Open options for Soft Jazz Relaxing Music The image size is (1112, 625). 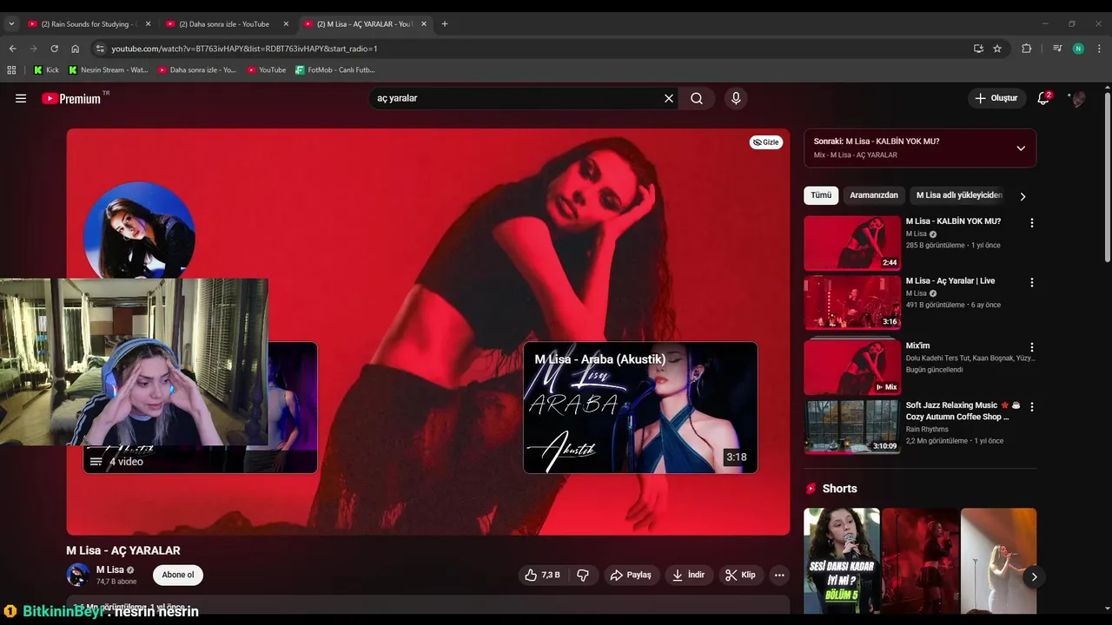(x=1032, y=406)
